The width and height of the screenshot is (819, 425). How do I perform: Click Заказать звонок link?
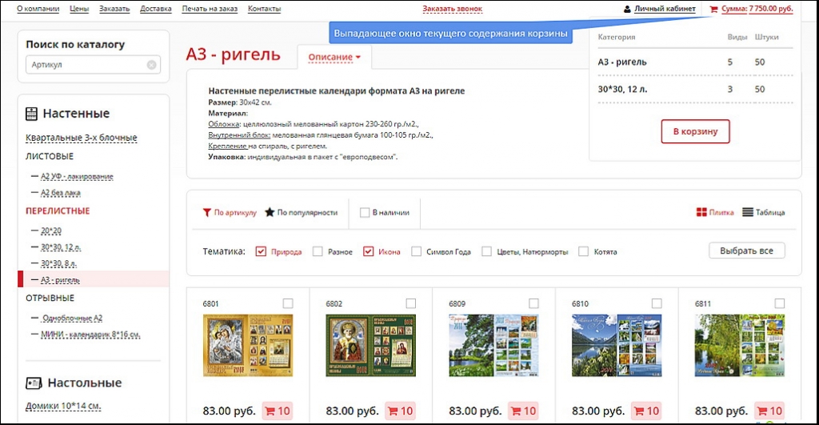[453, 9]
